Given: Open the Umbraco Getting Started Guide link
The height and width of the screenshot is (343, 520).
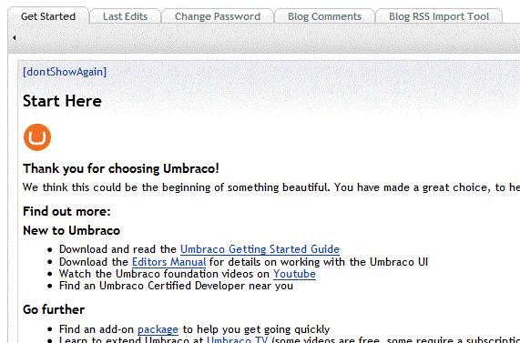Looking at the screenshot, I should (260, 249).
